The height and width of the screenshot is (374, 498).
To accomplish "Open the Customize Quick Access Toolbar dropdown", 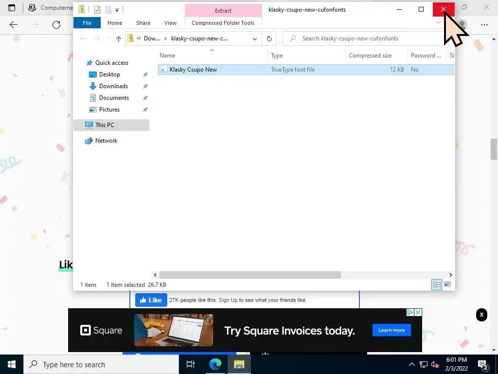I will [x=117, y=10].
